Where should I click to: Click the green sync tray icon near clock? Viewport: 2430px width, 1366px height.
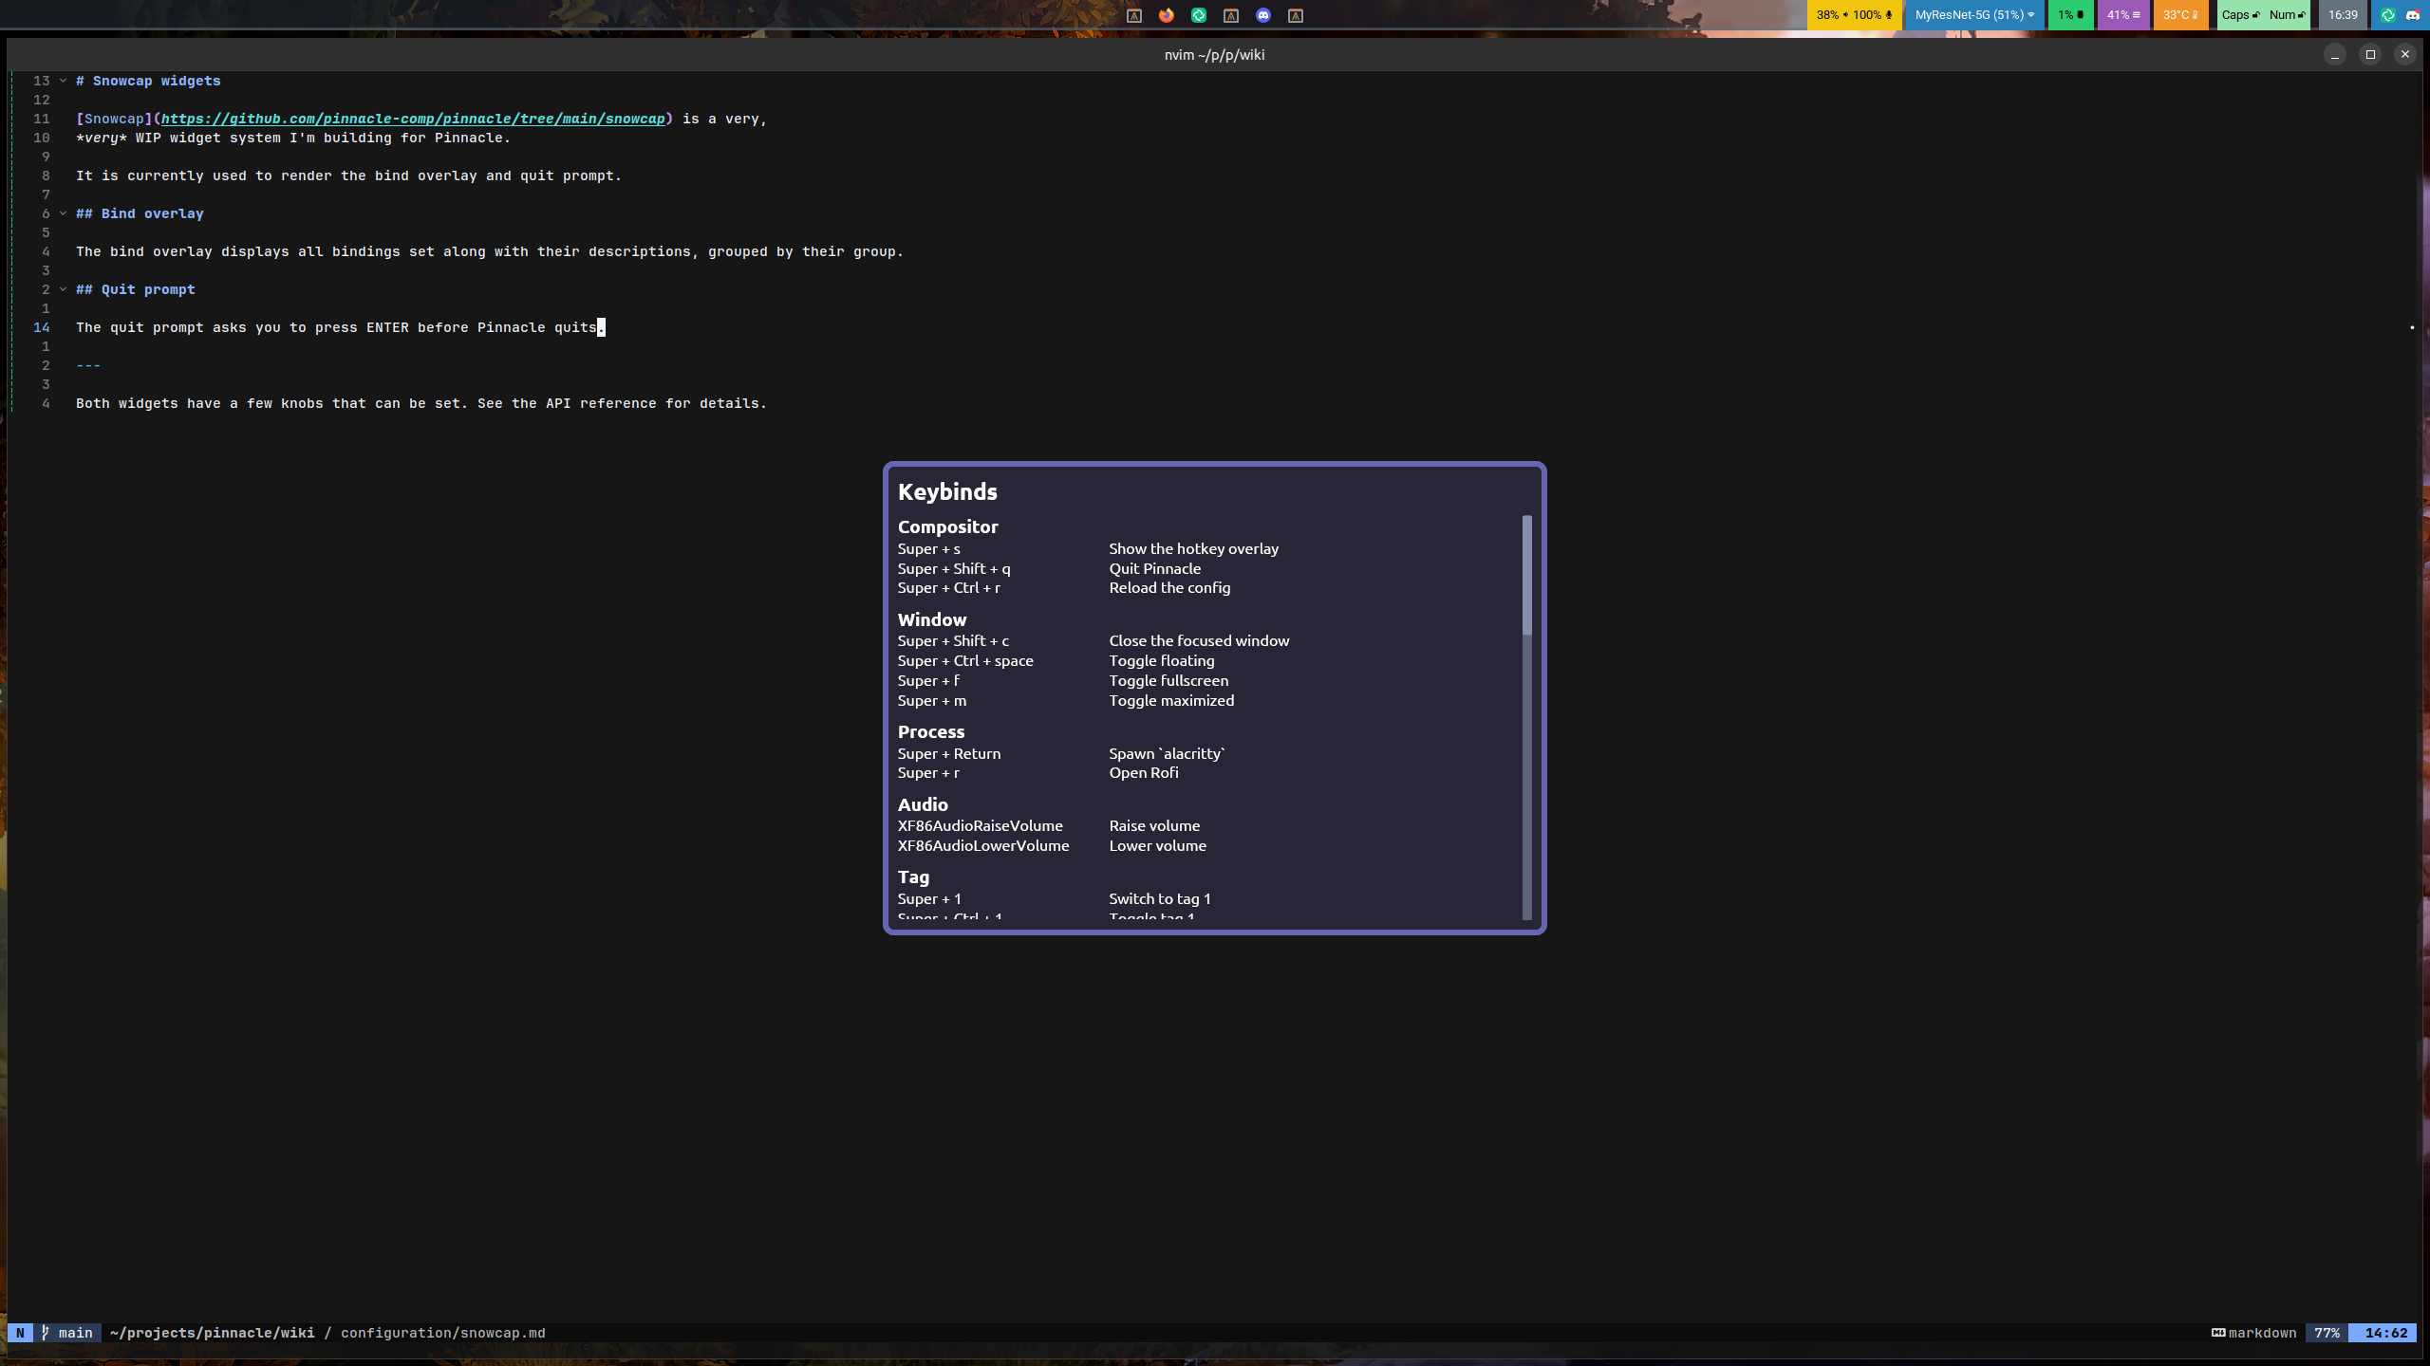pyautogui.click(x=2388, y=15)
